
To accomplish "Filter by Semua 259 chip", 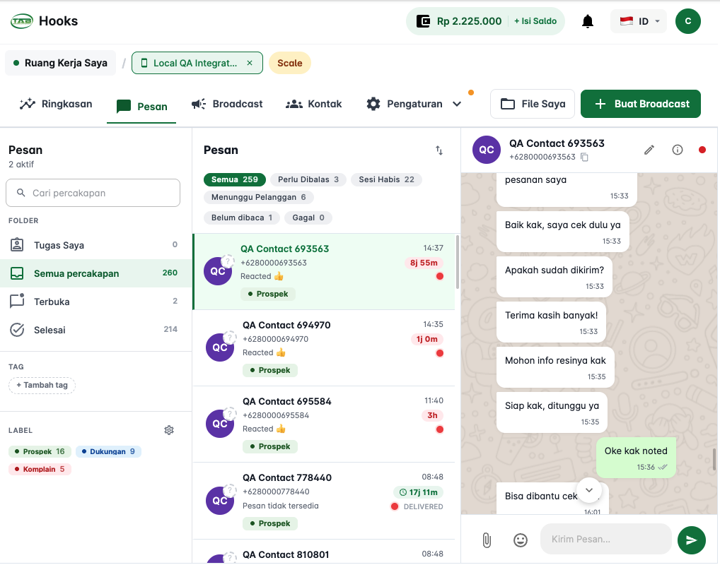I will [235, 179].
